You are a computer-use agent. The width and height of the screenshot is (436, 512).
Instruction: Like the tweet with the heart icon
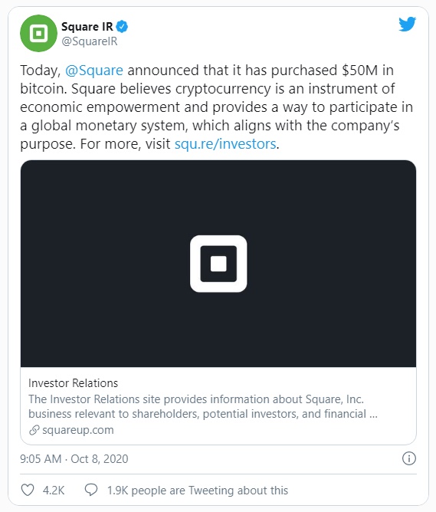pos(28,490)
